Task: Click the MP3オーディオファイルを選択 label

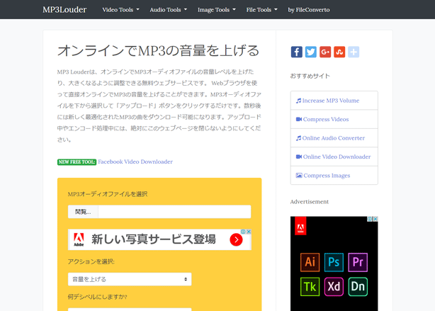Action: [x=108, y=194]
